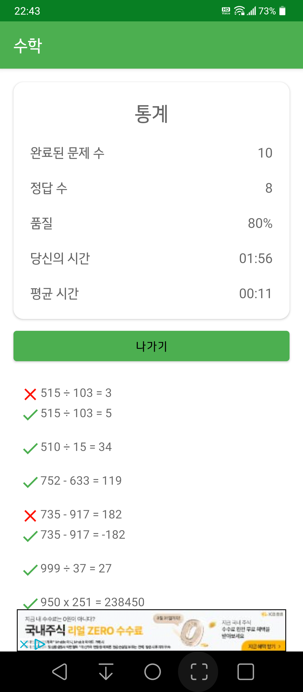Tap the 수학 title in the header

tap(28, 45)
